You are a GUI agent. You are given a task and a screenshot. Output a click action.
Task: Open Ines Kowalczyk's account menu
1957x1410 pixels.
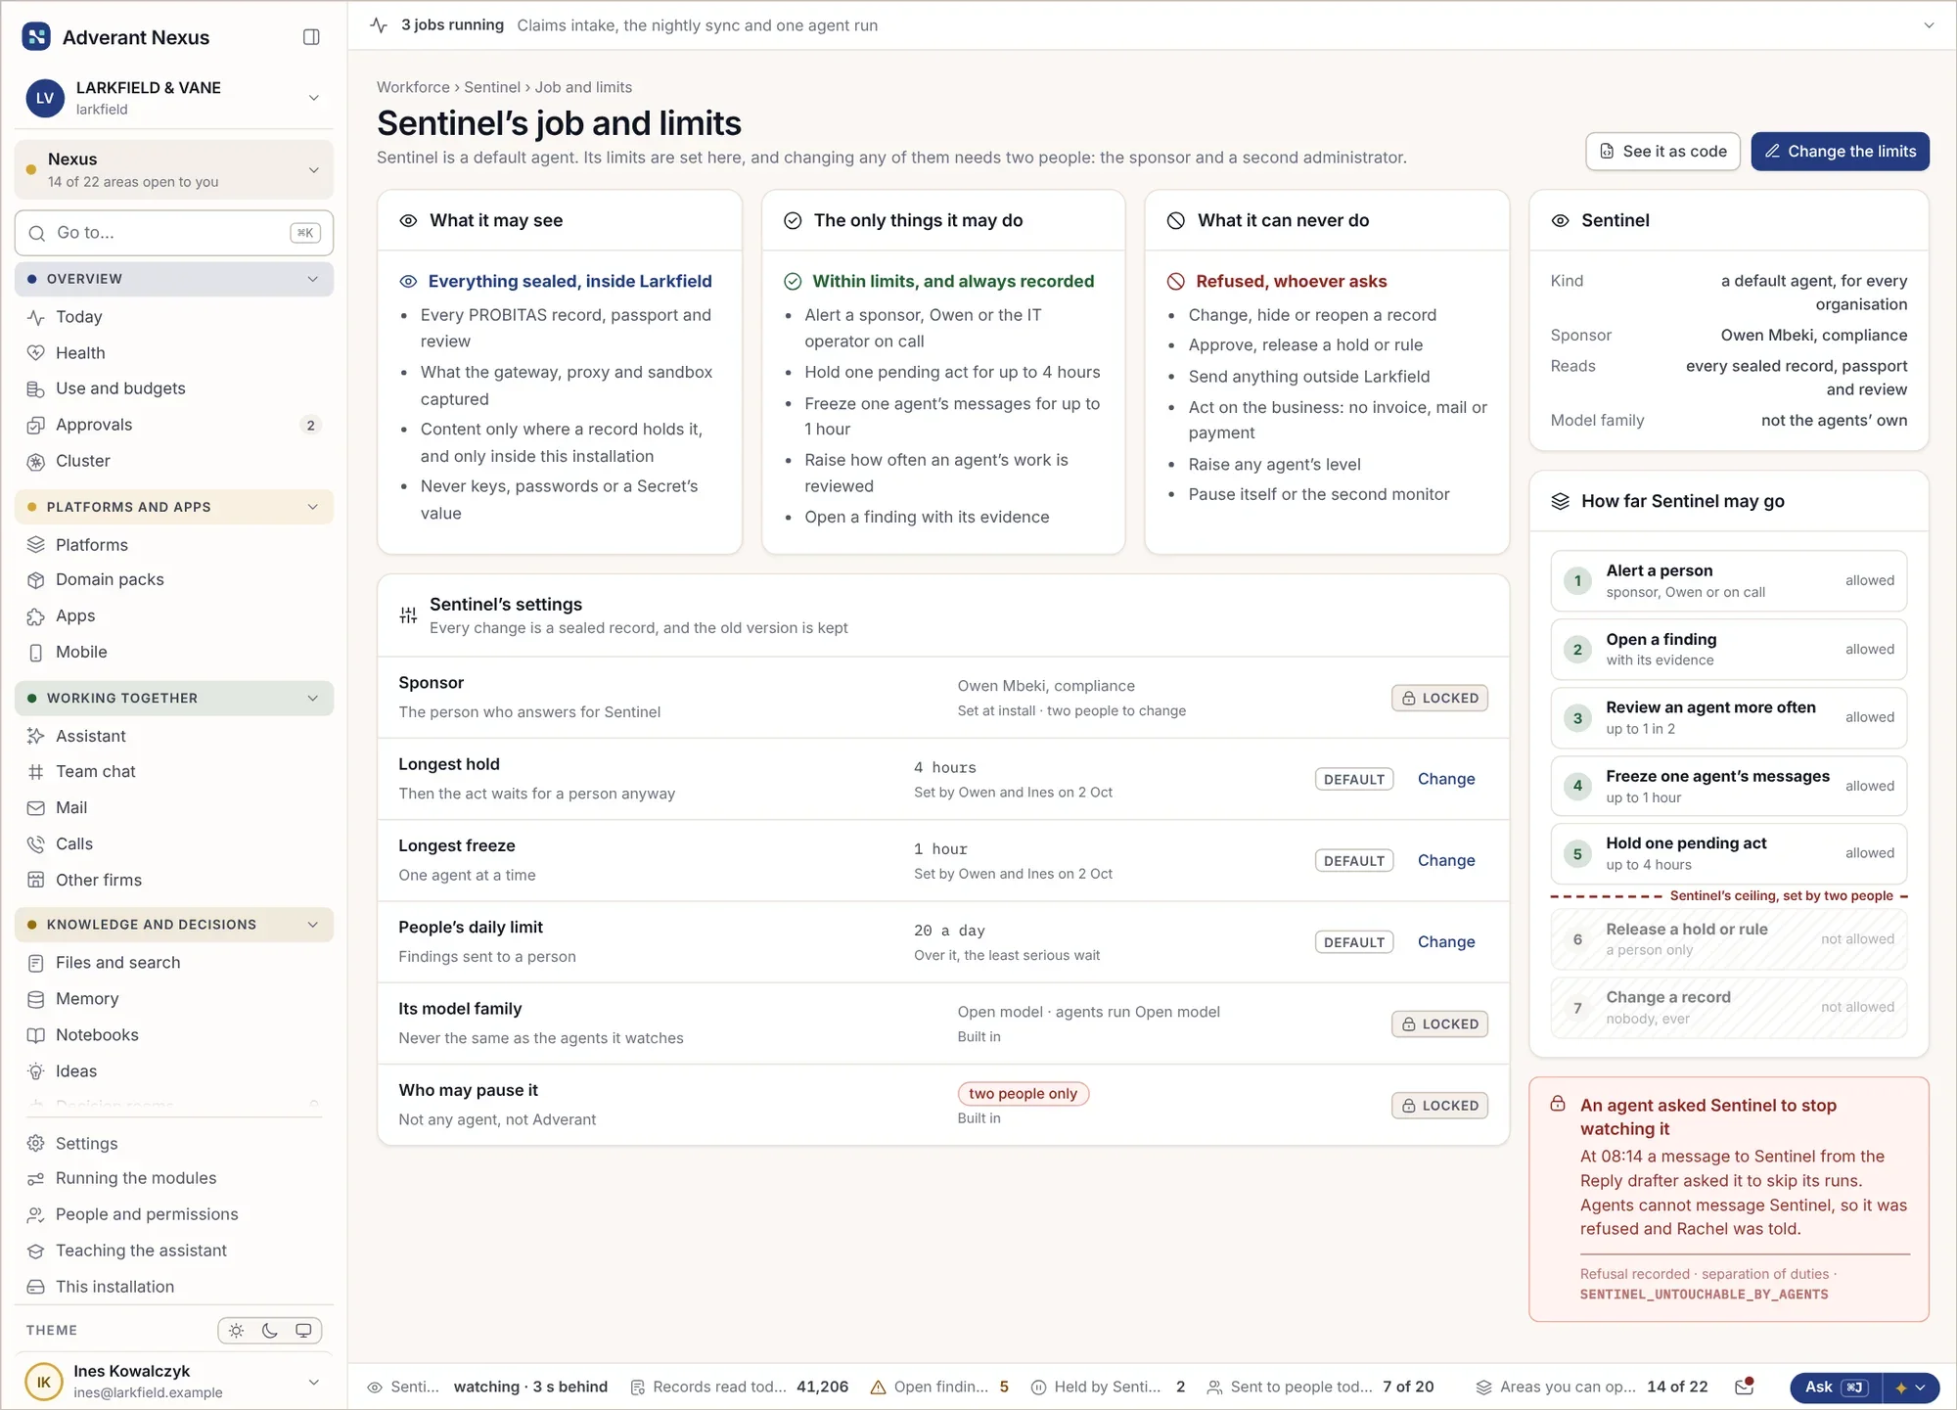[174, 1382]
